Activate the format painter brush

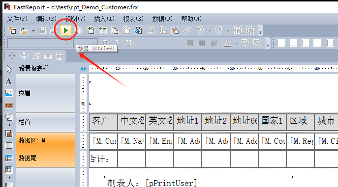click(x=187, y=31)
